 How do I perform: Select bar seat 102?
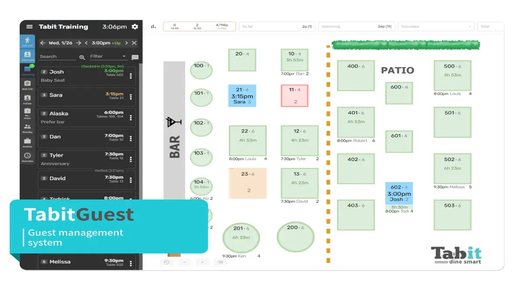[x=201, y=127]
